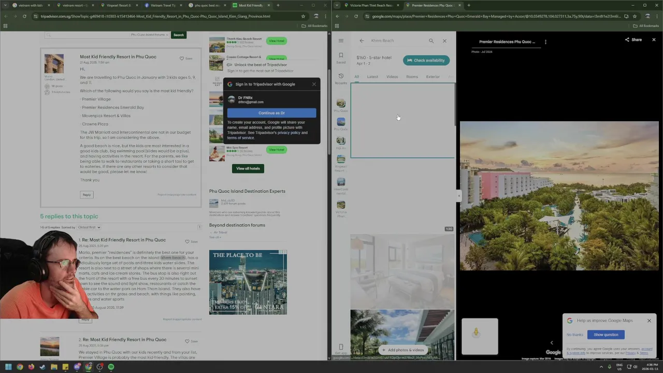
Task: Save the Most Kid Friendly Resort topic
Action: tap(186, 59)
